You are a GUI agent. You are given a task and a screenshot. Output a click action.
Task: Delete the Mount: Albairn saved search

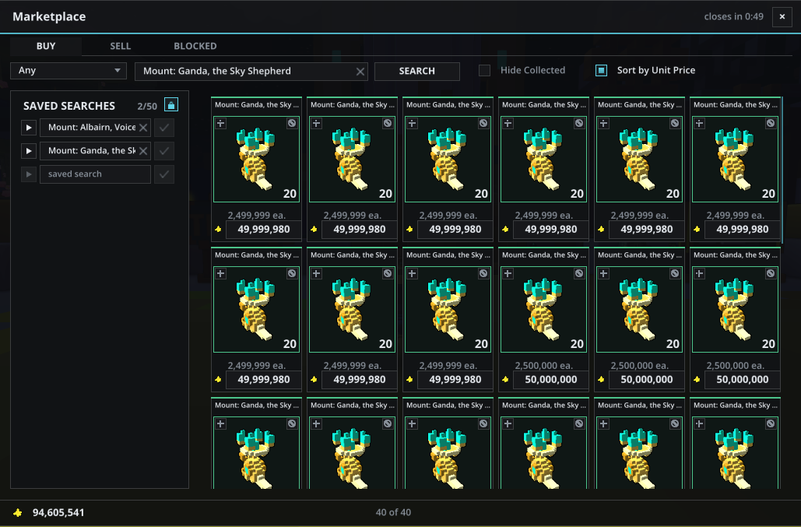pos(143,128)
